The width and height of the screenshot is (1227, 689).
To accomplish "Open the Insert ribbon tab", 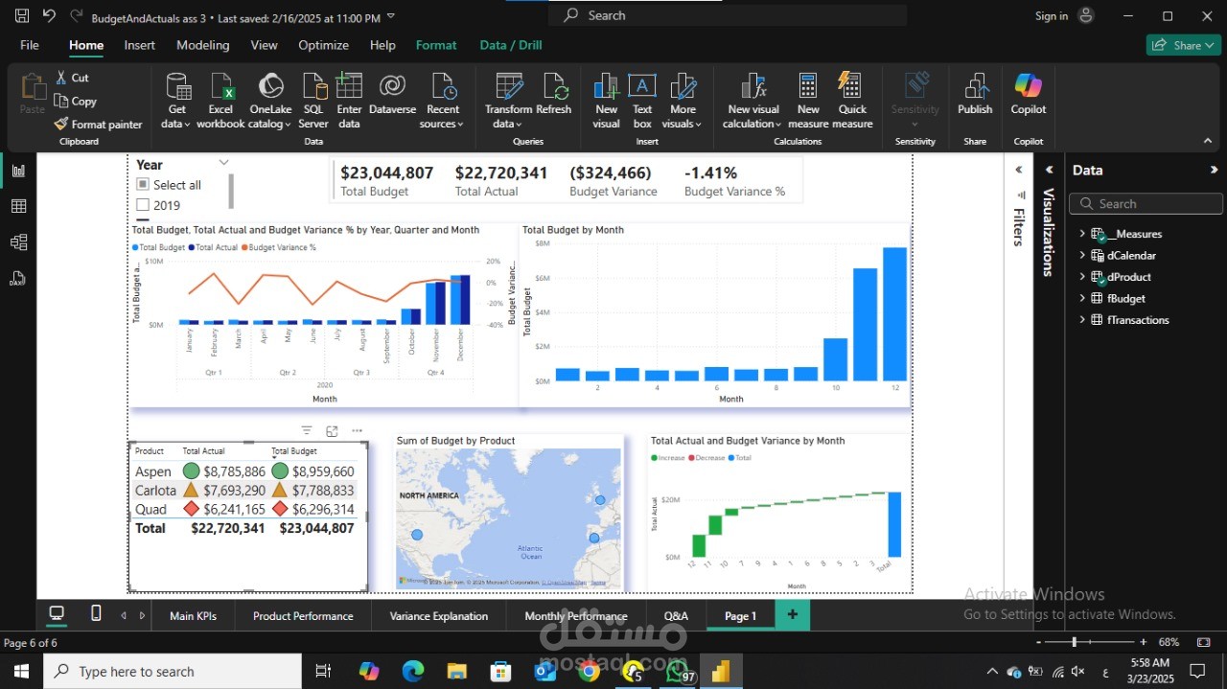I will [140, 45].
